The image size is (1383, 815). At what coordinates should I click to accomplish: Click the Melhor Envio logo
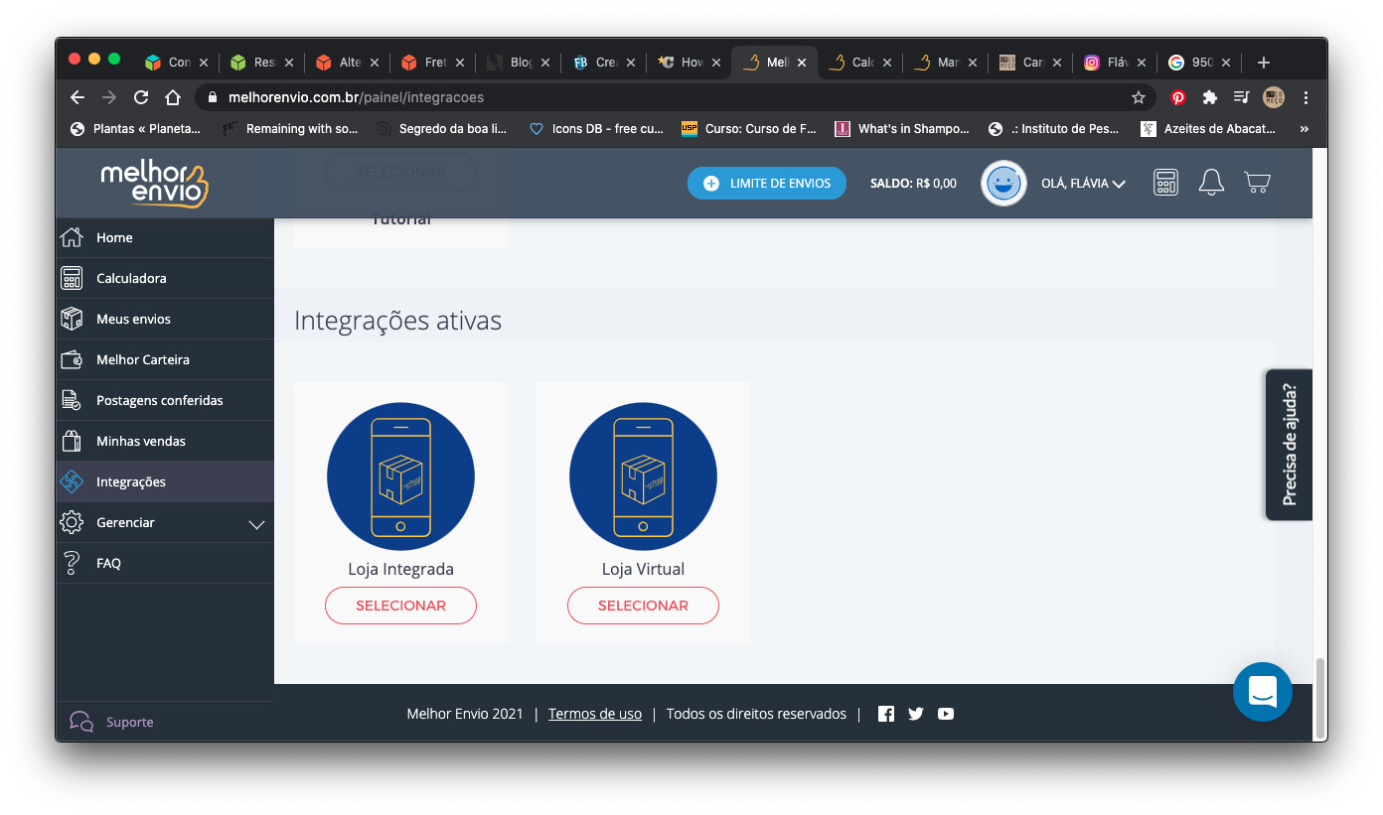point(154,183)
